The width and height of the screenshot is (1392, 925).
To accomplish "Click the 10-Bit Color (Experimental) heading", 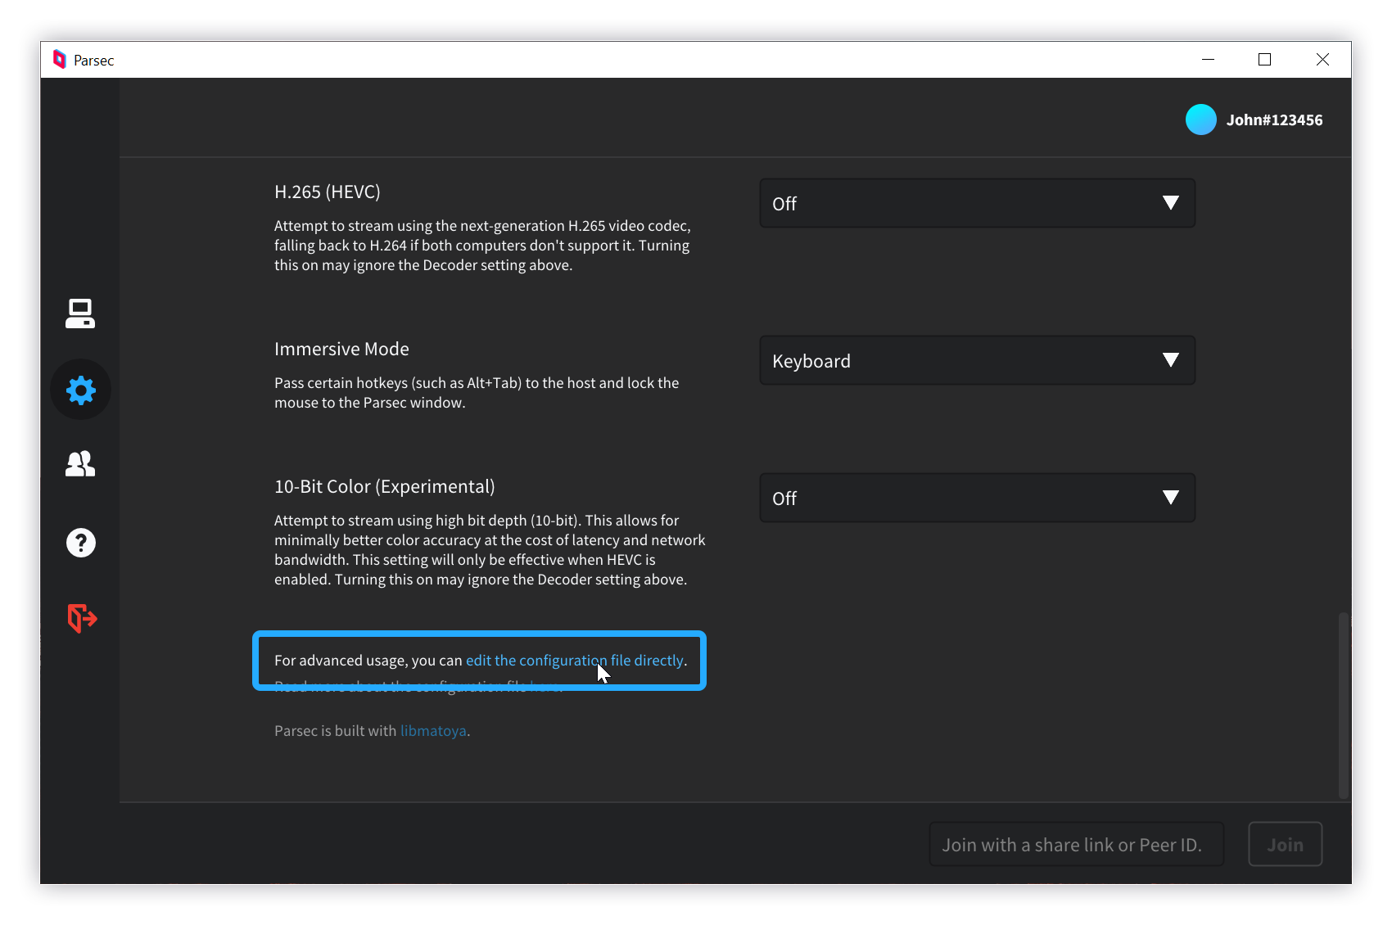I will click(385, 486).
